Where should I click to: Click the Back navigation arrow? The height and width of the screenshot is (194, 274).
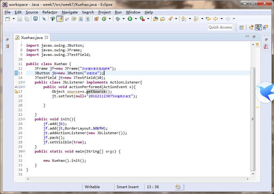(x=216, y=19)
